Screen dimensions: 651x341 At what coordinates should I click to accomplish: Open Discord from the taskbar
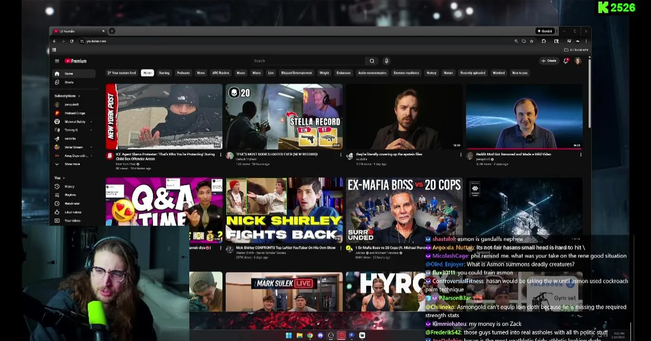click(320, 335)
